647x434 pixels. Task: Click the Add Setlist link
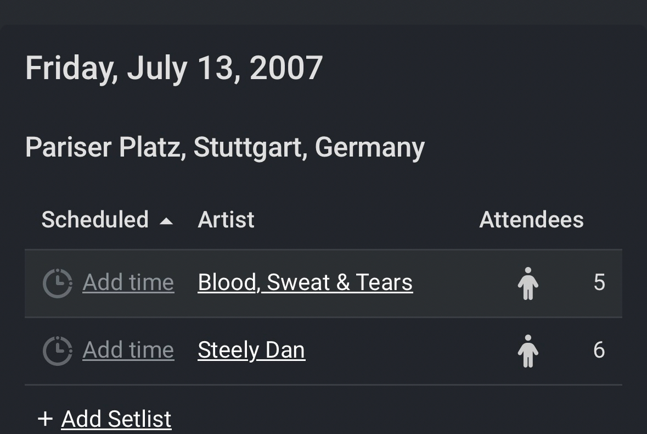click(x=116, y=419)
